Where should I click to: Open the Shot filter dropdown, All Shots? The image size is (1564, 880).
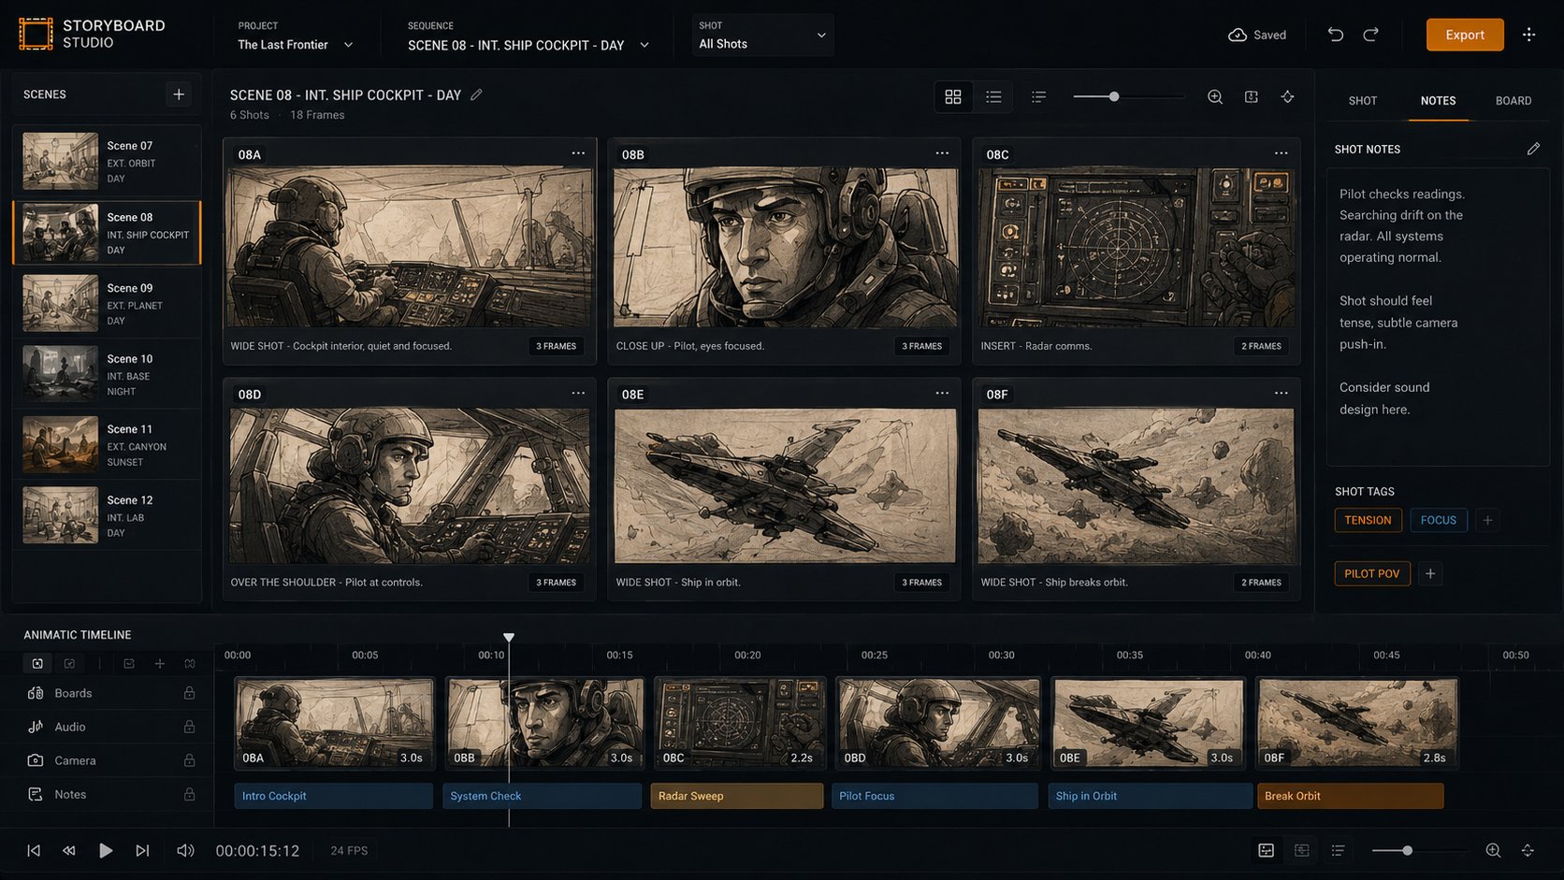pos(762,36)
